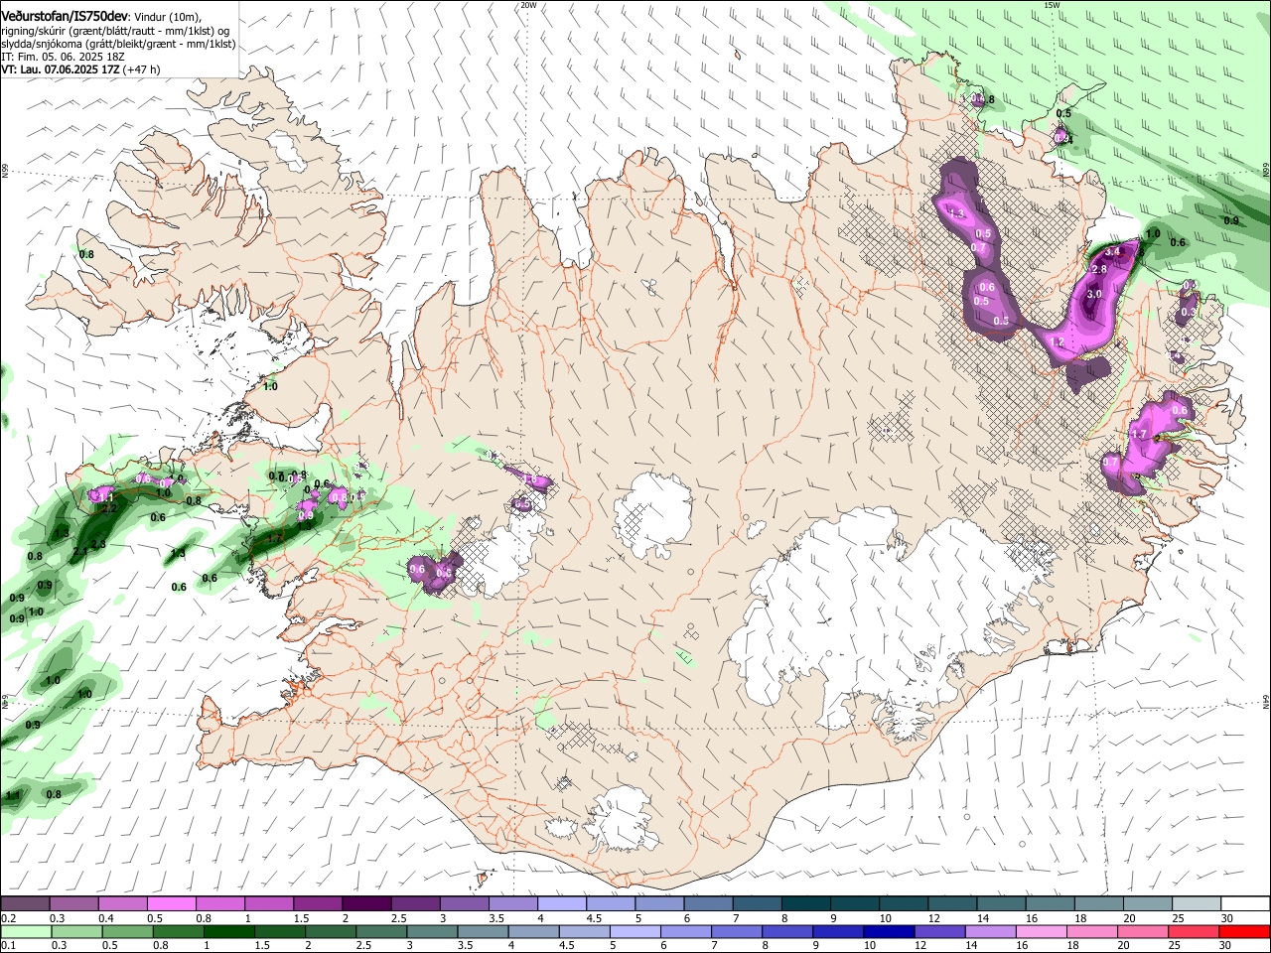Click the 3.0 precipitation value on the map
The height and width of the screenshot is (953, 1271).
[1094, 294]
